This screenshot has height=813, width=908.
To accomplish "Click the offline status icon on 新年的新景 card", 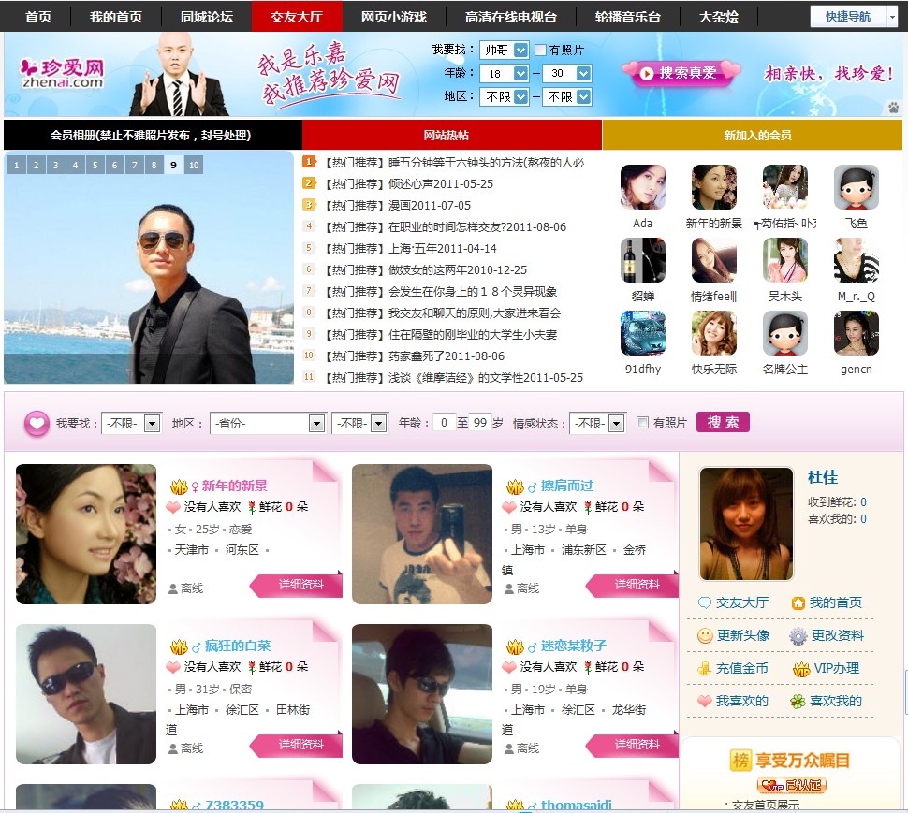I will click(172, 588).
